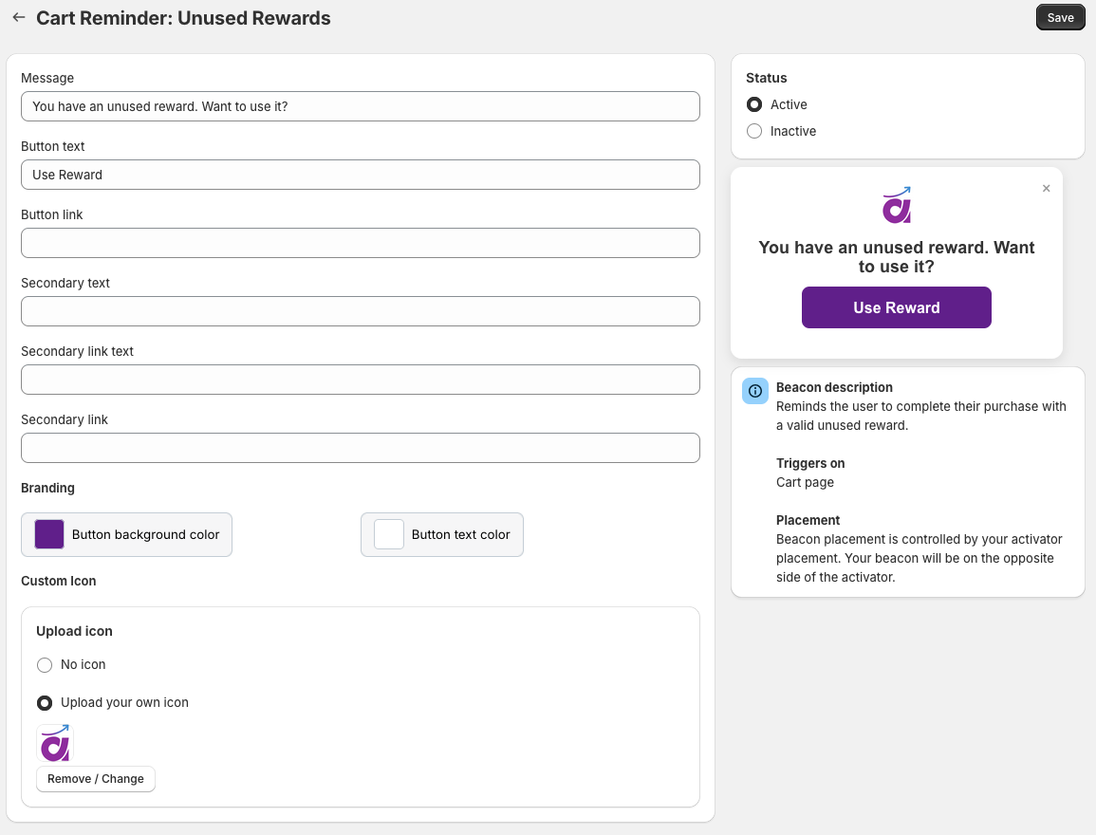1096x835 pixels.
Task: Open the purple button background color swatch
Action: [x=49, y=534]
